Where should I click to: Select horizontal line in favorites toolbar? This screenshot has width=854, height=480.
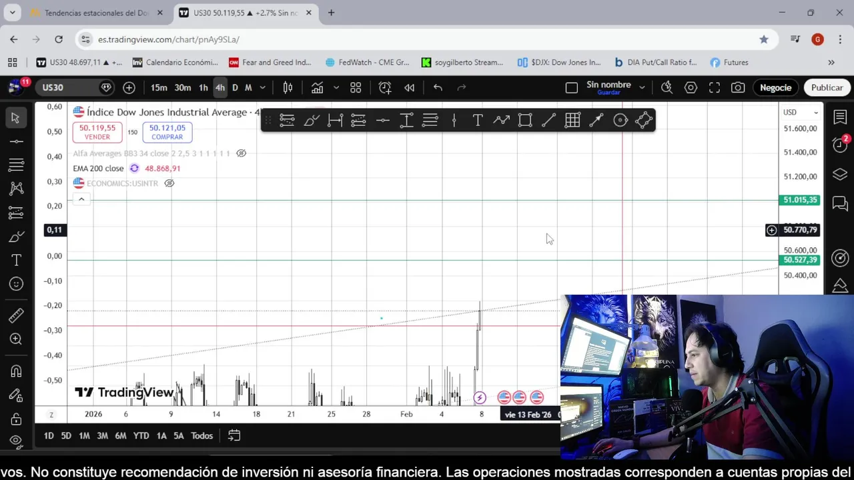pos(382,120)
